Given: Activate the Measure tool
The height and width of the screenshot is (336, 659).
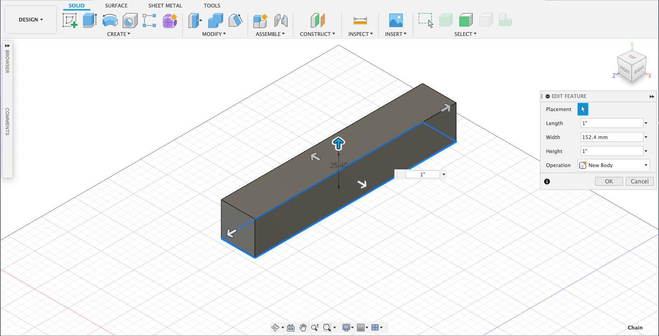Looking at the screenshot, I should click(x=360, y=20).
